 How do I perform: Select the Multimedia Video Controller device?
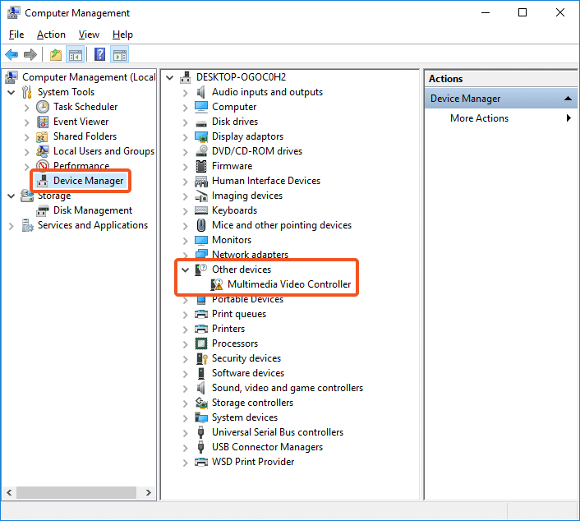[289, 284]
